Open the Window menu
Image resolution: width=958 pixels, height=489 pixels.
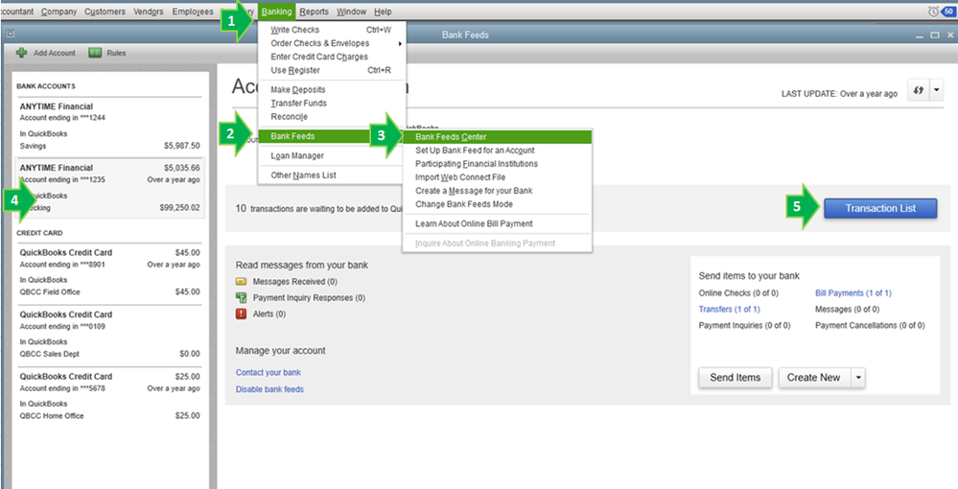(351, 12)
